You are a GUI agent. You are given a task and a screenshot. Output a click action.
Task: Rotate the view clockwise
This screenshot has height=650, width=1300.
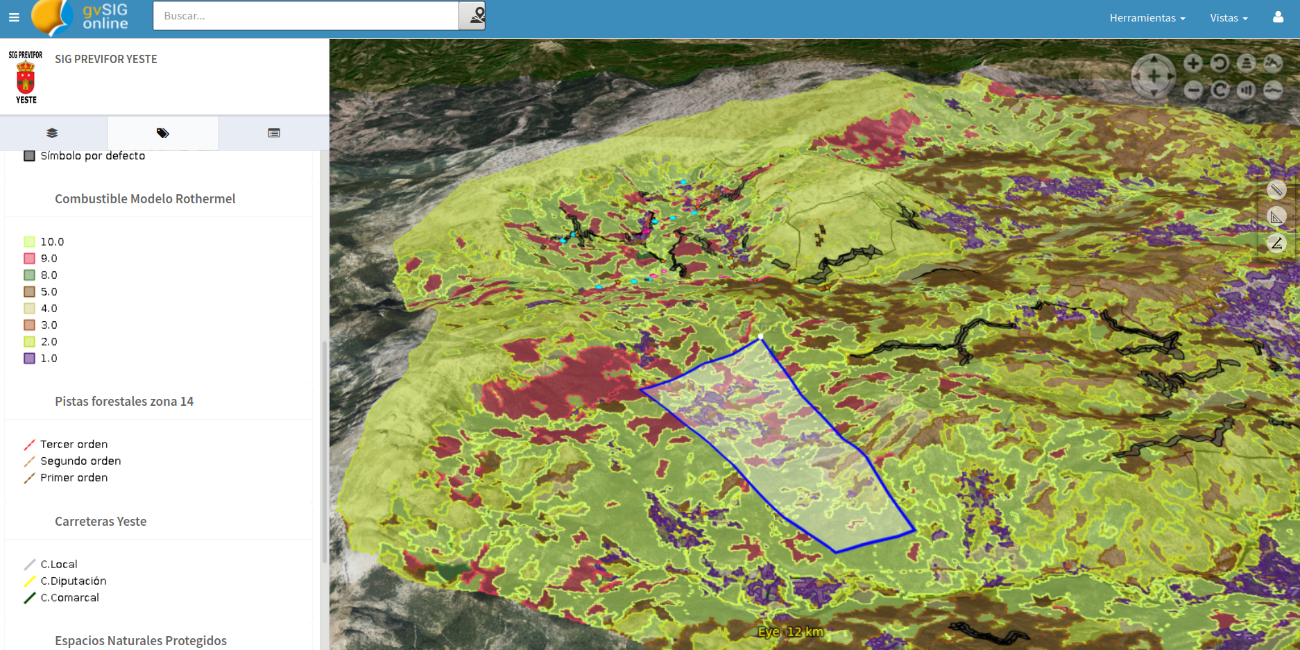click(x=1220, y=89)
